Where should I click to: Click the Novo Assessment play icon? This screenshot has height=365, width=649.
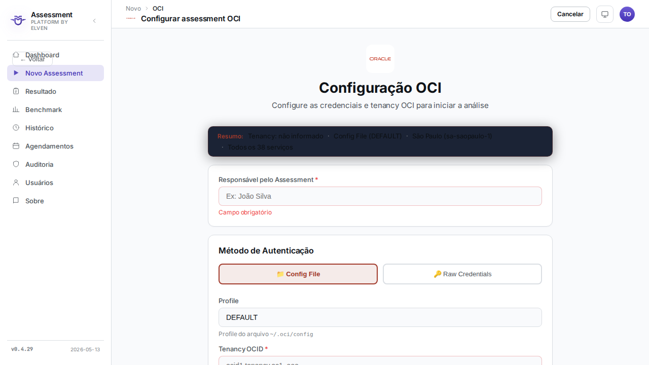pyautogui.click(x=16, y=73)
